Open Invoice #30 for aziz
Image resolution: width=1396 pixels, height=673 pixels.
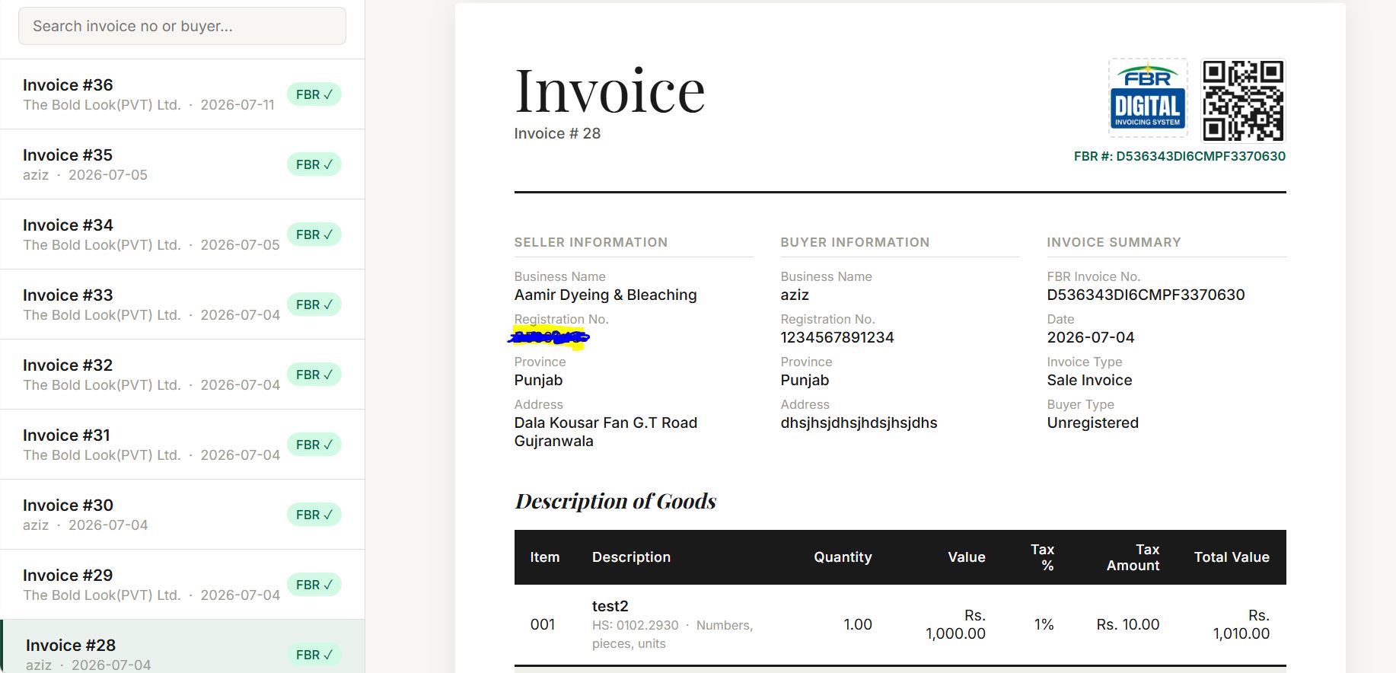coord(182,515)
